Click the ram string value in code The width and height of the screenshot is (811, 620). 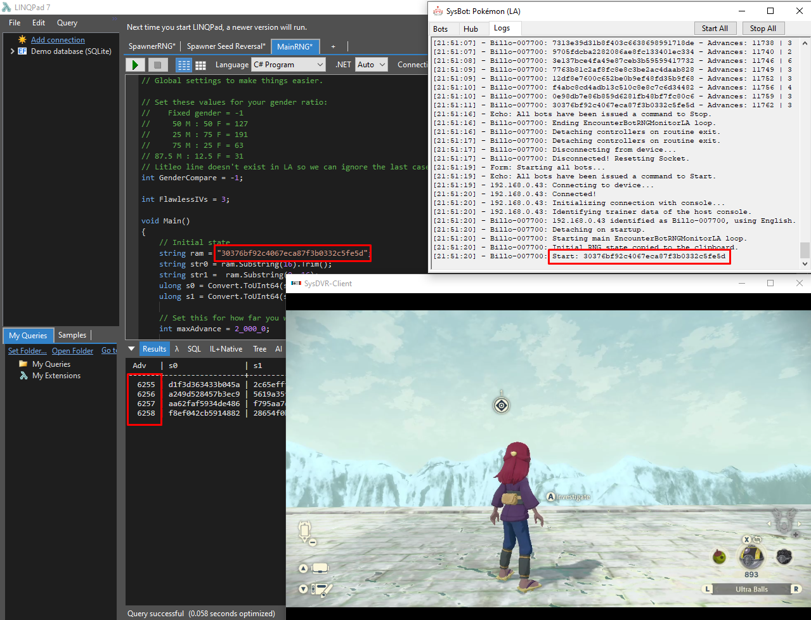point(294,253)
